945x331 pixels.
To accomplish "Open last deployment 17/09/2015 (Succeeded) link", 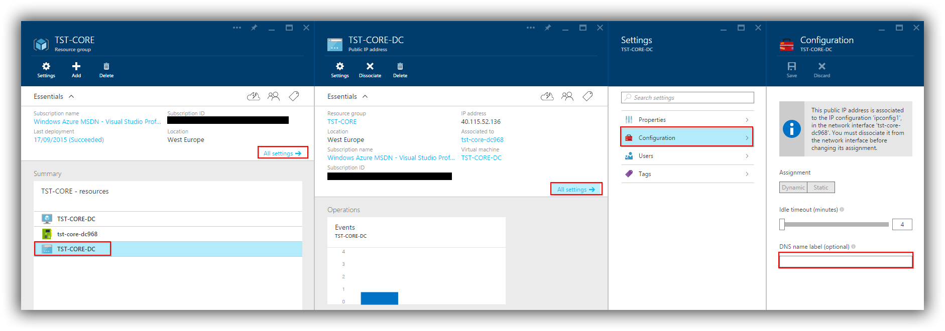I will click(x=69, y=140).
